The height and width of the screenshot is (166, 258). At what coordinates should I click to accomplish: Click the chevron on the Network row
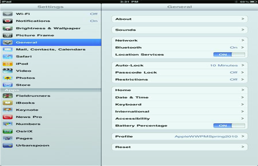[x=243, y=40]
